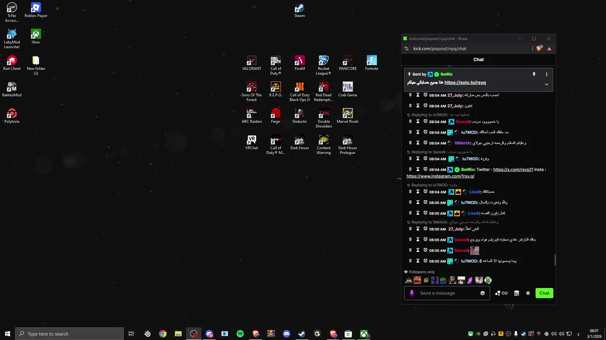Timeout user on 1IMAHA's message row

(x=418, y=143)
